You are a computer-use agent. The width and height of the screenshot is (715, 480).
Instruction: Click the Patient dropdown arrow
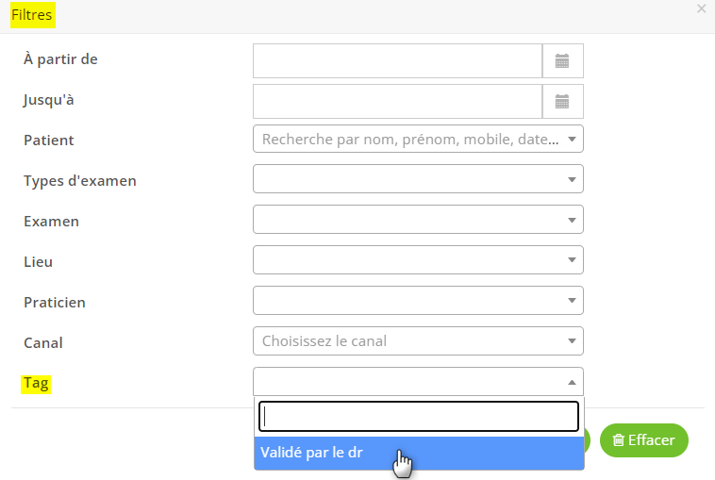coord(572,140)
